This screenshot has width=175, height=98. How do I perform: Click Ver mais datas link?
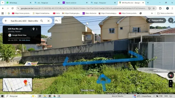click(x=24, y=40)
